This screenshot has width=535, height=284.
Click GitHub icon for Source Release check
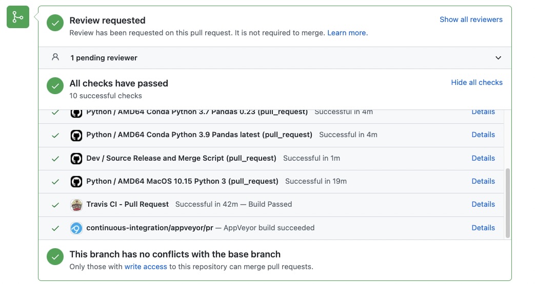[x=76, y=159]
